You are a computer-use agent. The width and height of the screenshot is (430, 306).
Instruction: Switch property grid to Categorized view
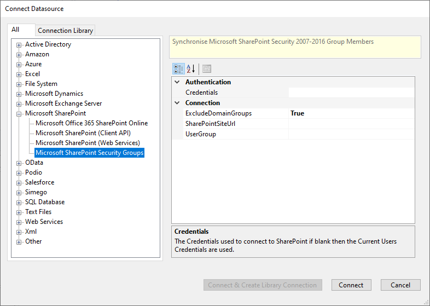(178, 68)
